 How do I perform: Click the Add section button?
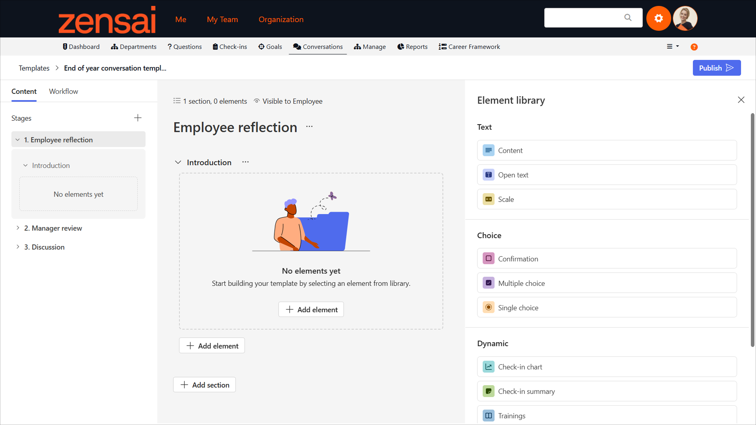pos(204,385)
